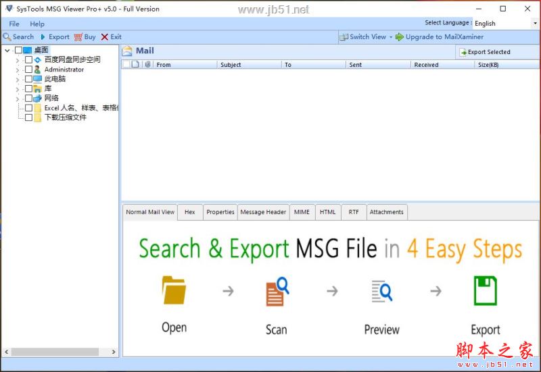Screen dimensions: 541x372
Task: Switch to the HTML tab
Action: (328, 212)
